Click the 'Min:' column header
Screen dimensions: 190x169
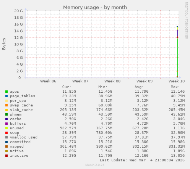click(x=103, y=87)
